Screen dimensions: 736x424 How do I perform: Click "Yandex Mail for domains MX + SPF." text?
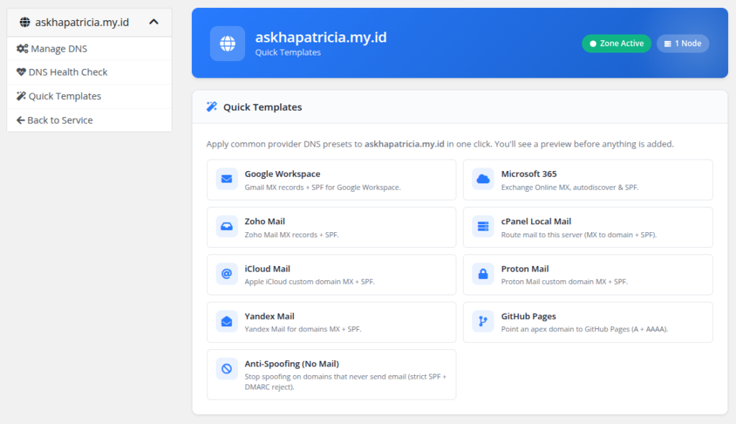[x=303, y=329]
